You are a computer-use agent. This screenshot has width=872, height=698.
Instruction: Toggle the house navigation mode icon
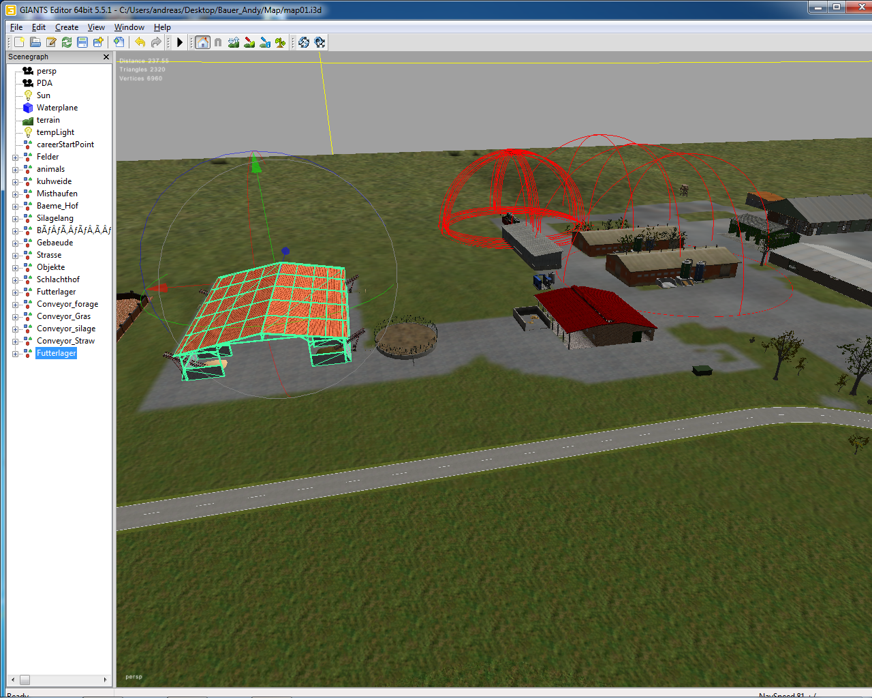pos(202,42)
